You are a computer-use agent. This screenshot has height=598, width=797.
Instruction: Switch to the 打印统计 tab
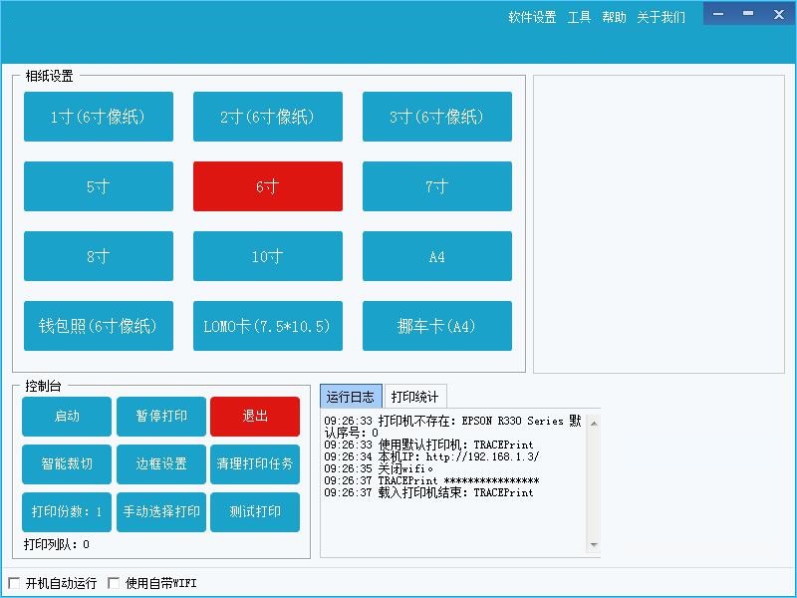[414, 397]
